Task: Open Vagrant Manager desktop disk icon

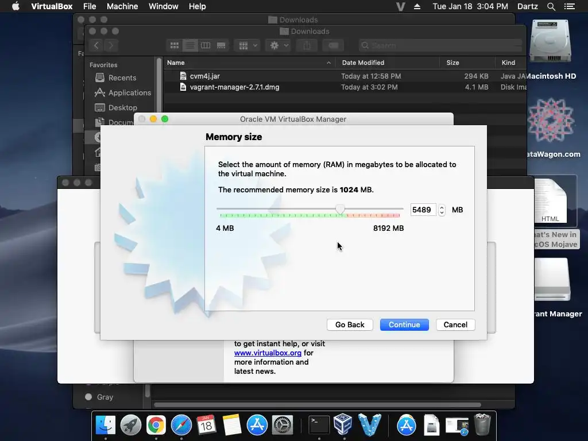Action: click(x=552, y=280)
